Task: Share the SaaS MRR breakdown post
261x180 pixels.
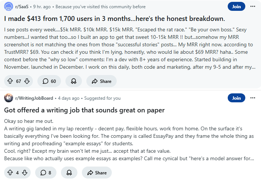Action: click(x=101, y=81)
